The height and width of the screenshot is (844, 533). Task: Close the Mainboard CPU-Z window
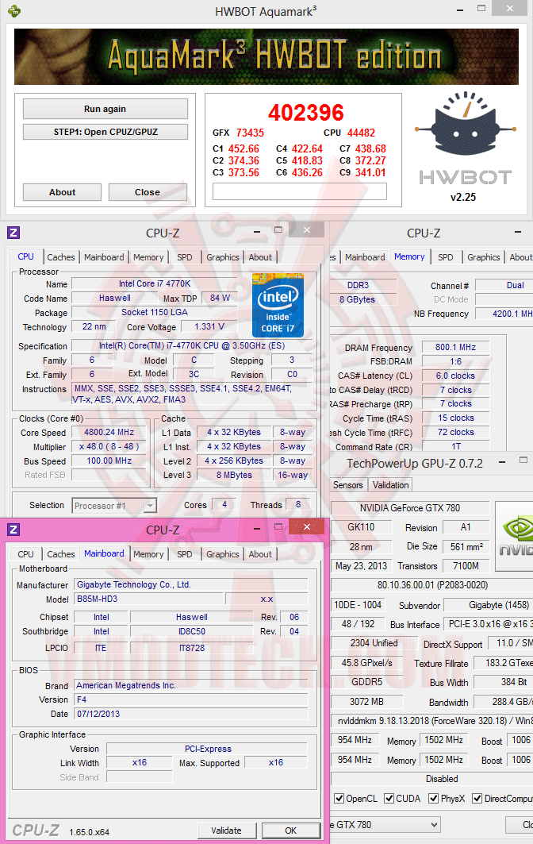click(307, 527)
